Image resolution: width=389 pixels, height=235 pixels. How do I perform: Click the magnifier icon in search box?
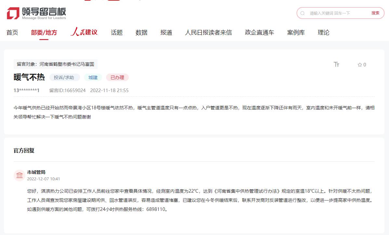302,13
